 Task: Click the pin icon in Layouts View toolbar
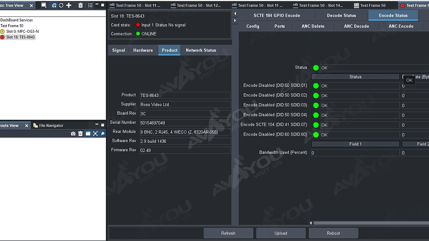tap(103, 133)
